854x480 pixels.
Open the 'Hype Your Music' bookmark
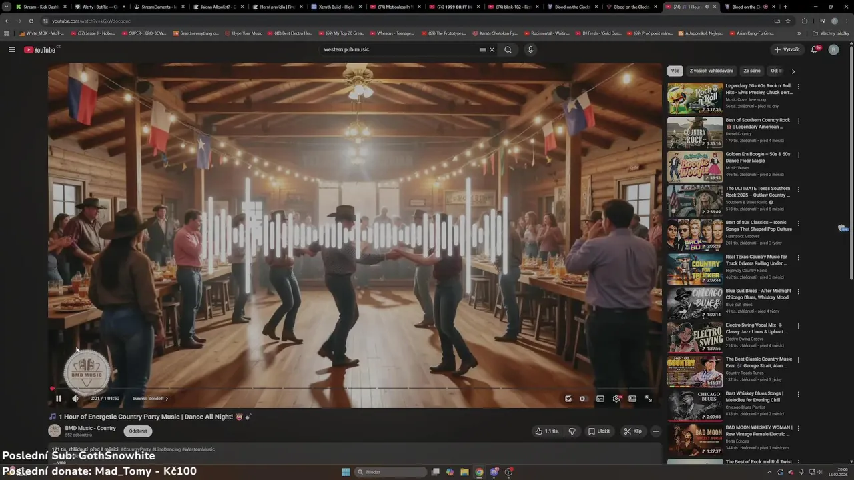[243, 33]
